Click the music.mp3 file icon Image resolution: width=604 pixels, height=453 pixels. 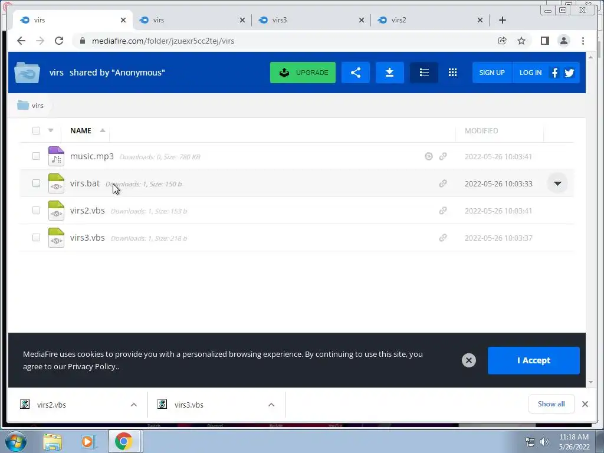56,156
